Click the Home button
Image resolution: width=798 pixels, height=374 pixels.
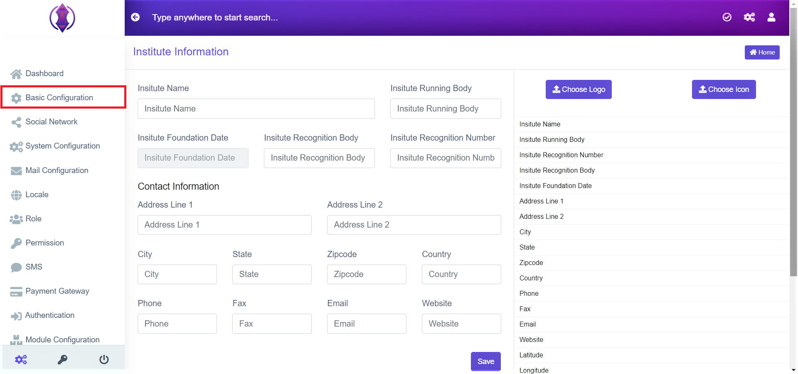point(762,52)
